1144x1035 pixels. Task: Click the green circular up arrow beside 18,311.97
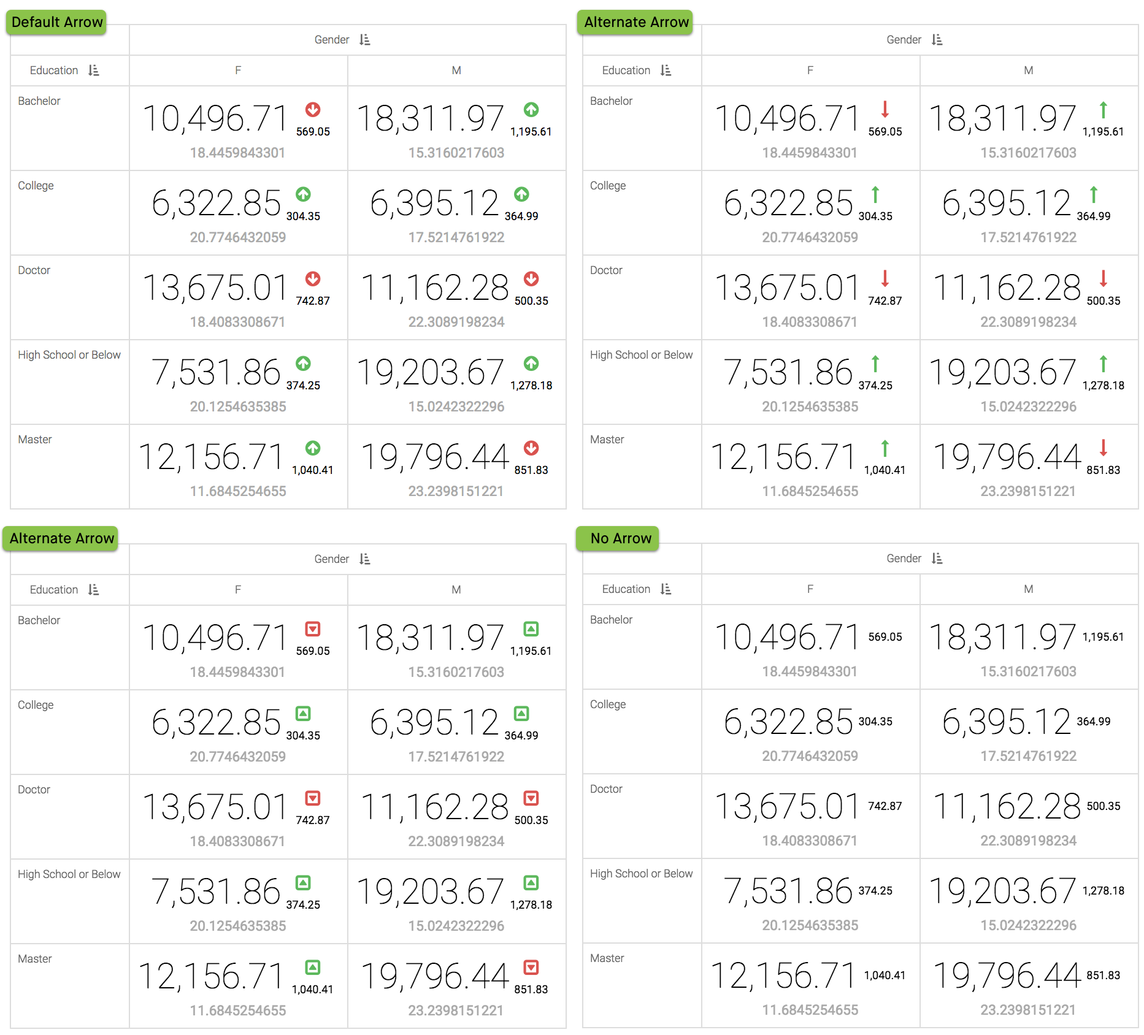pos(531,110)
